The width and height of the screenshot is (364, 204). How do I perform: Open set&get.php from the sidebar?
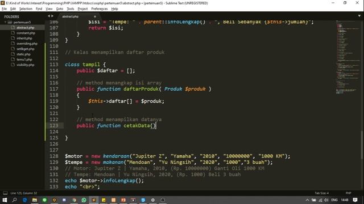(x=25, y=49)
